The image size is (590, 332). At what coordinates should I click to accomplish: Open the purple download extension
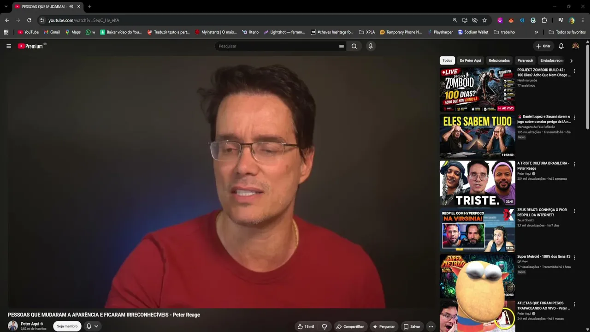[x=500, y=20]
